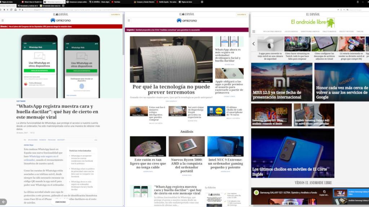
Task: Click the YouTube channel avatar on embedded video
Action: [256, 192]
